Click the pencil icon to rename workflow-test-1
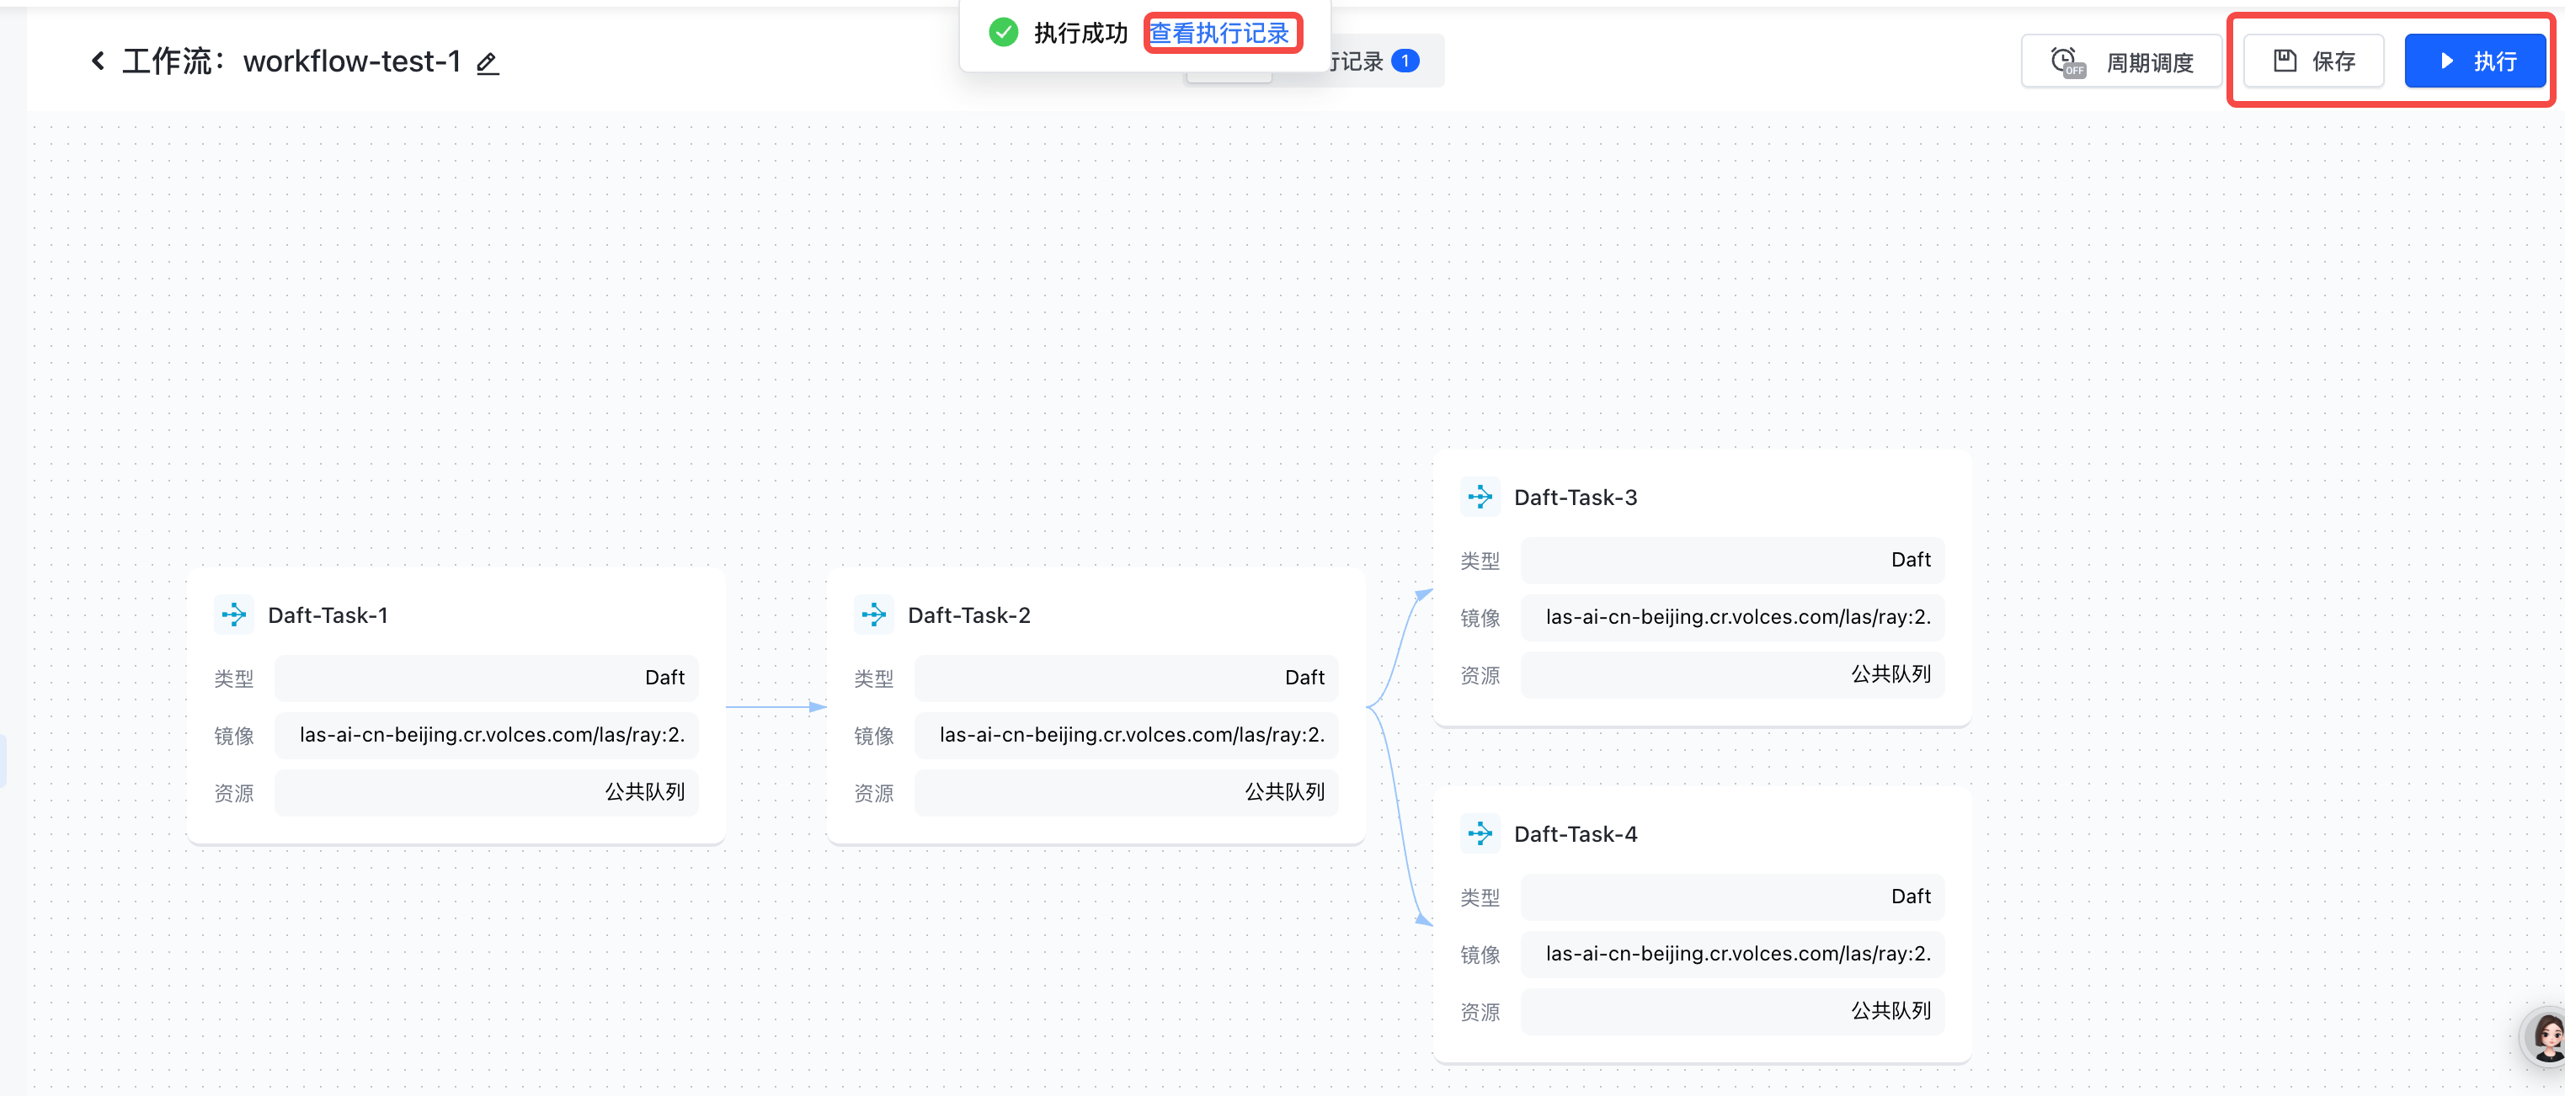 [487, 64]
